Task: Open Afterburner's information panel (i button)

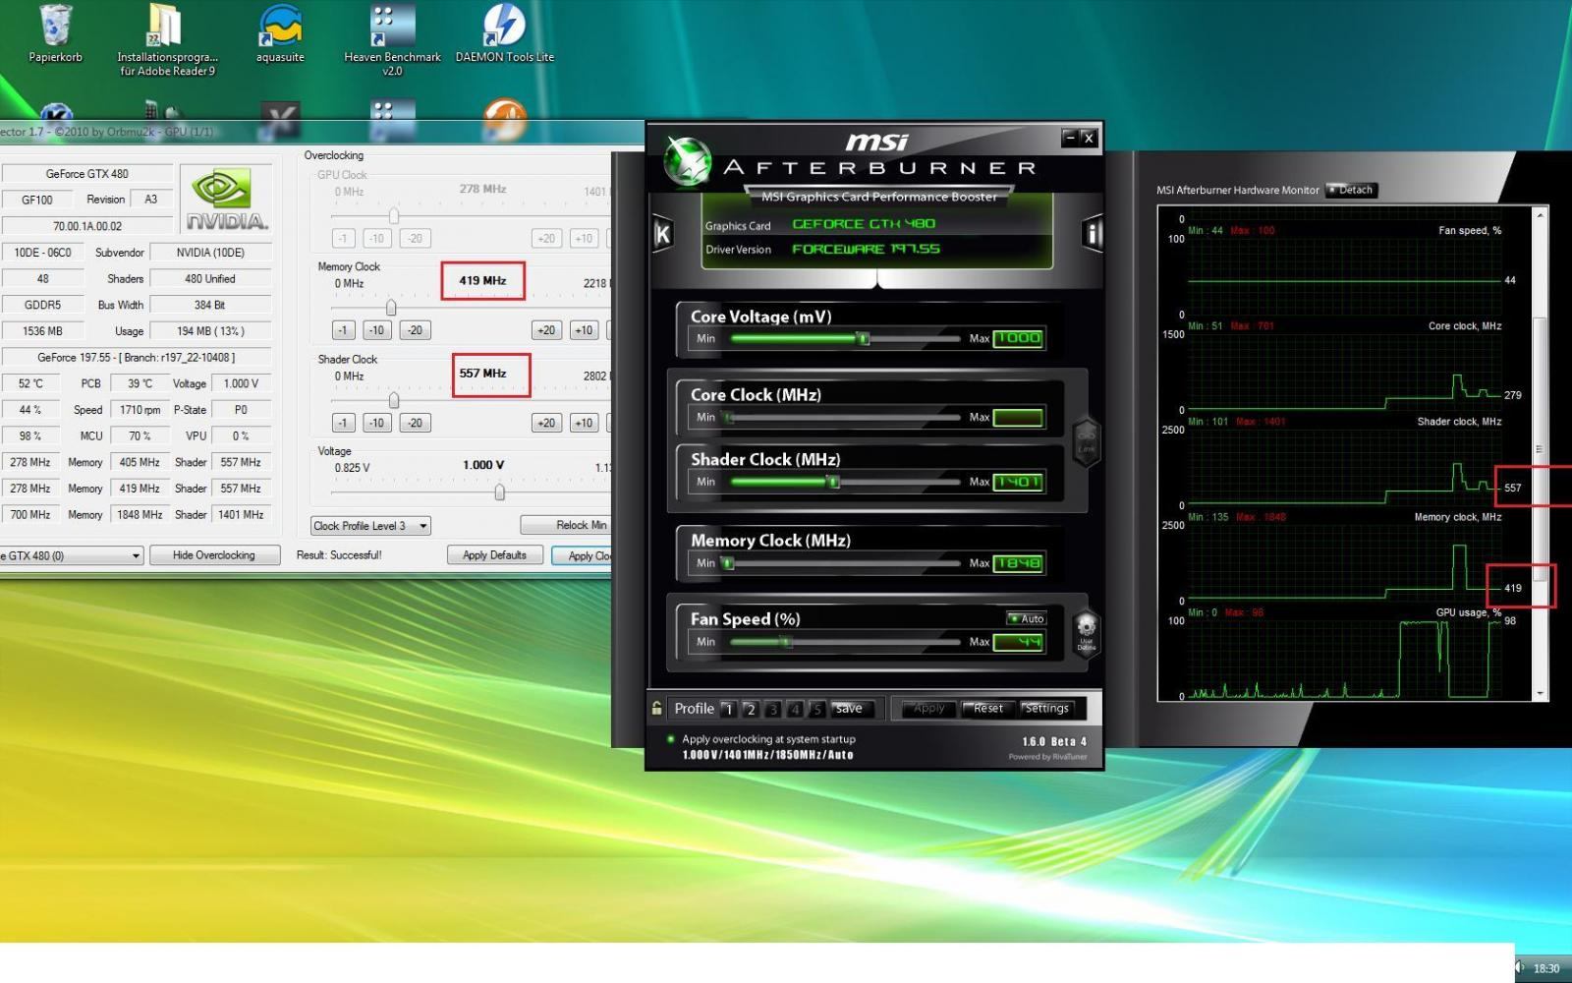Action: [1092, 233]
